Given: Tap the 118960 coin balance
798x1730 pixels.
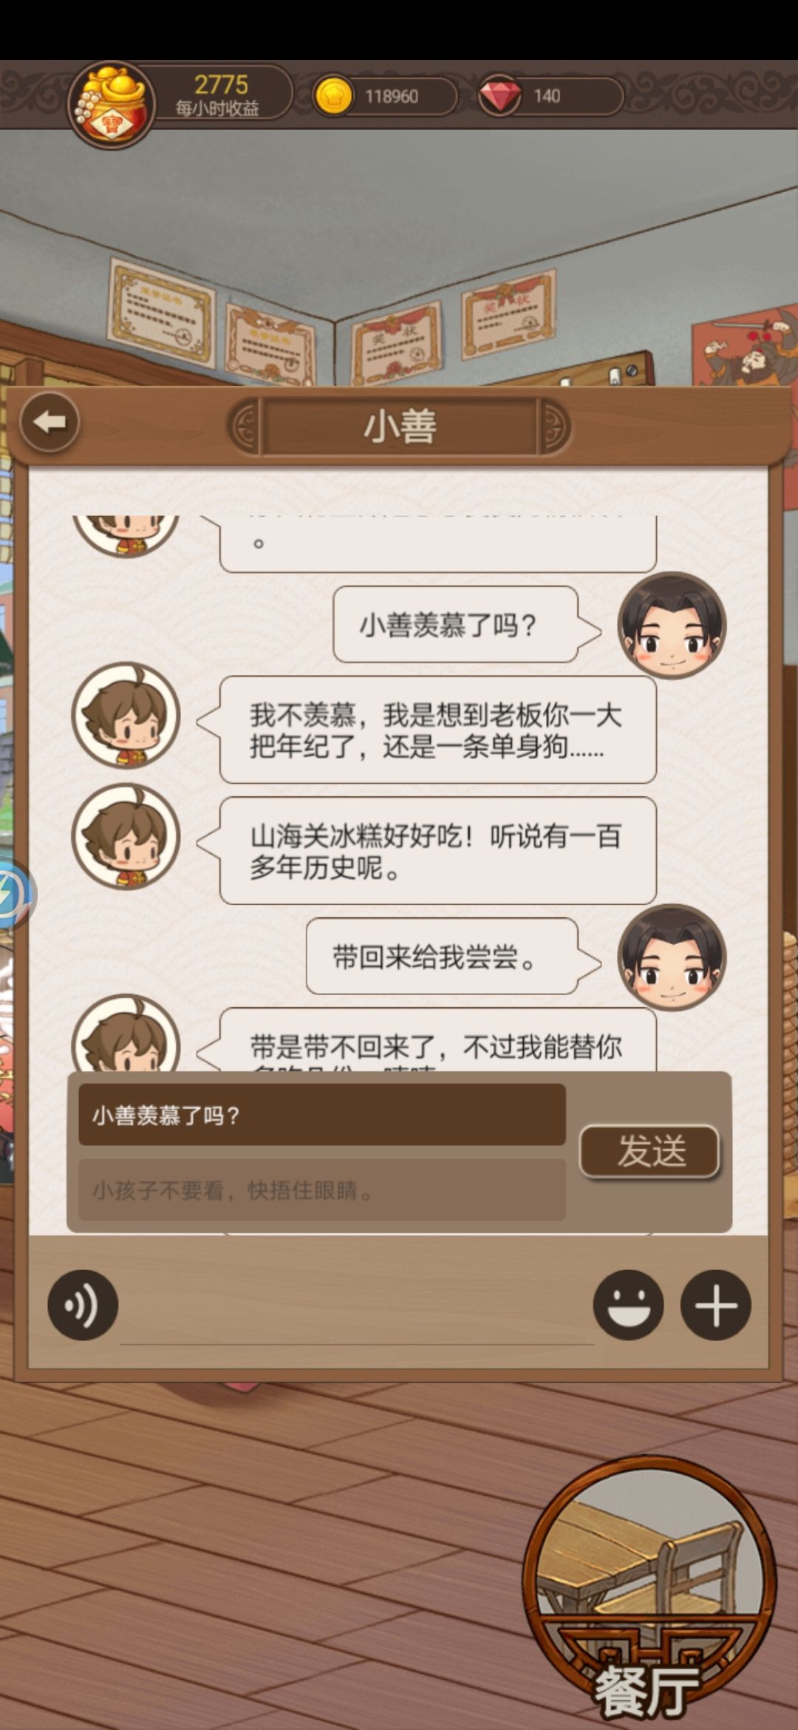Looking at the screenshot, I should (392, 96).
